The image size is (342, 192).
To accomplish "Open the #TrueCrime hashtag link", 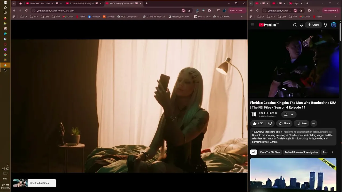I will pos(287,132).
